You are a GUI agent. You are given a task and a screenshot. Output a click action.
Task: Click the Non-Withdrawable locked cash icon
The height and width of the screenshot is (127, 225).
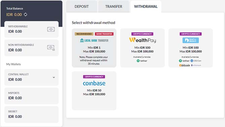(51, 47)
